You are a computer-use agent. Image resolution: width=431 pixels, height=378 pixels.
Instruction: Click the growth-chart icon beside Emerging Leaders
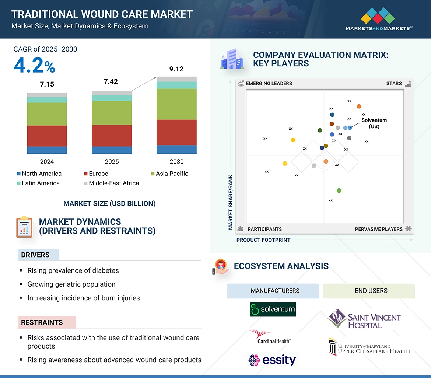[241, 84]
